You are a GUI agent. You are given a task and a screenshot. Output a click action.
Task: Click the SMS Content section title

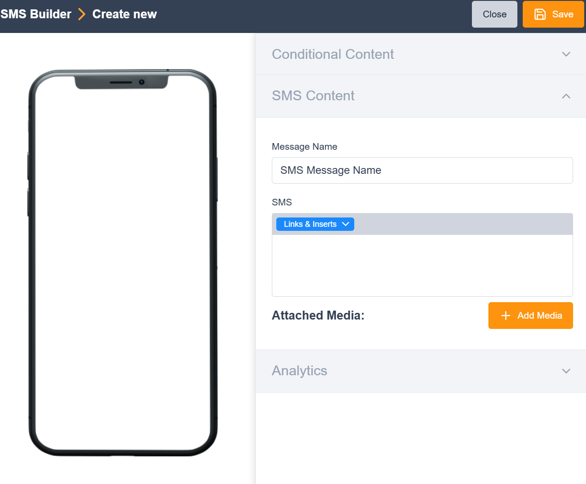point(313,96)
